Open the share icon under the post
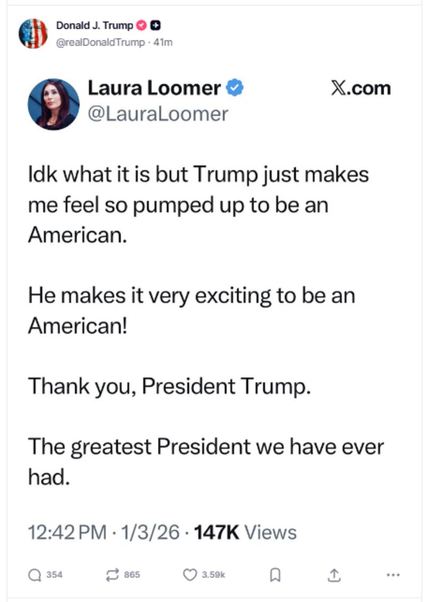427x602 pixels. tap(333, 575)
